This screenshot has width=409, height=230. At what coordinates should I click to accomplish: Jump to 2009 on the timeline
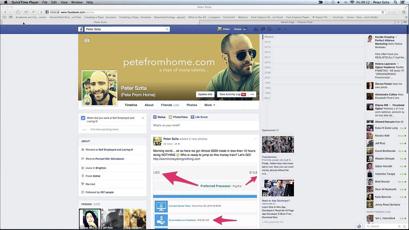[267, 67]
